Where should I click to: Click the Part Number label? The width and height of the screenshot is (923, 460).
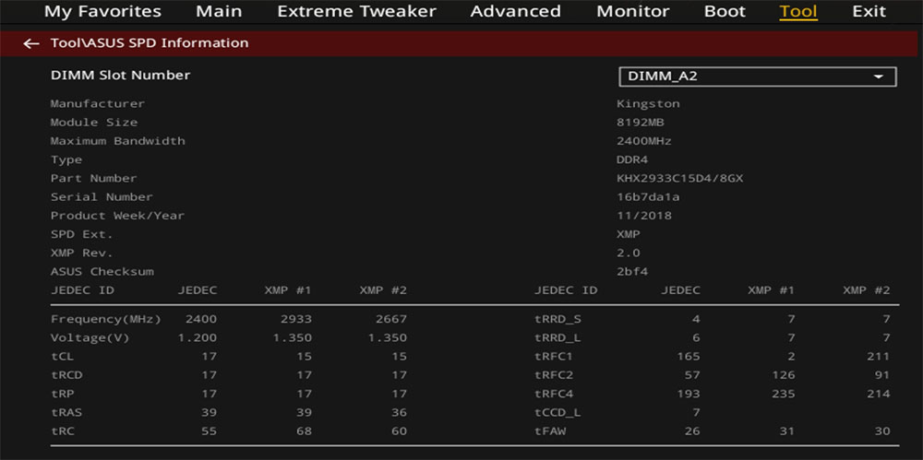coord(93,178)
